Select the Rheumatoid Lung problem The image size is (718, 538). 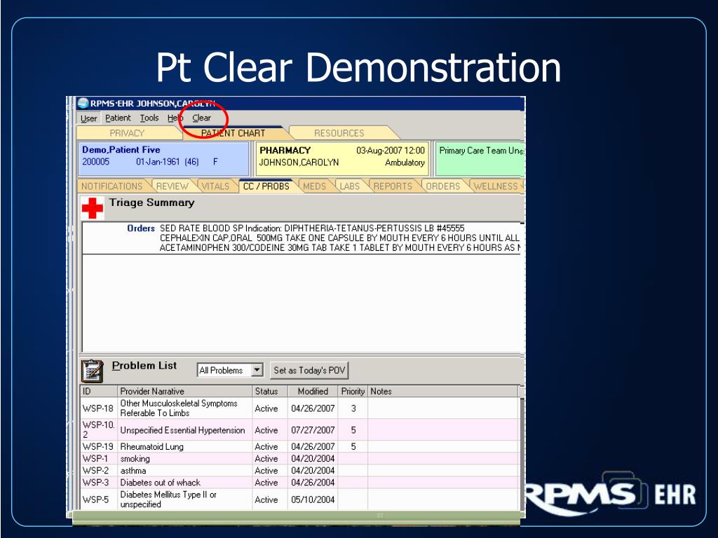299,446
